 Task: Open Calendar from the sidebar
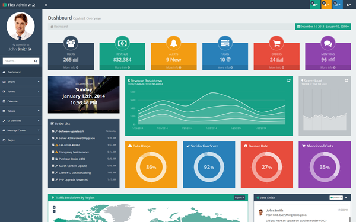21,101
